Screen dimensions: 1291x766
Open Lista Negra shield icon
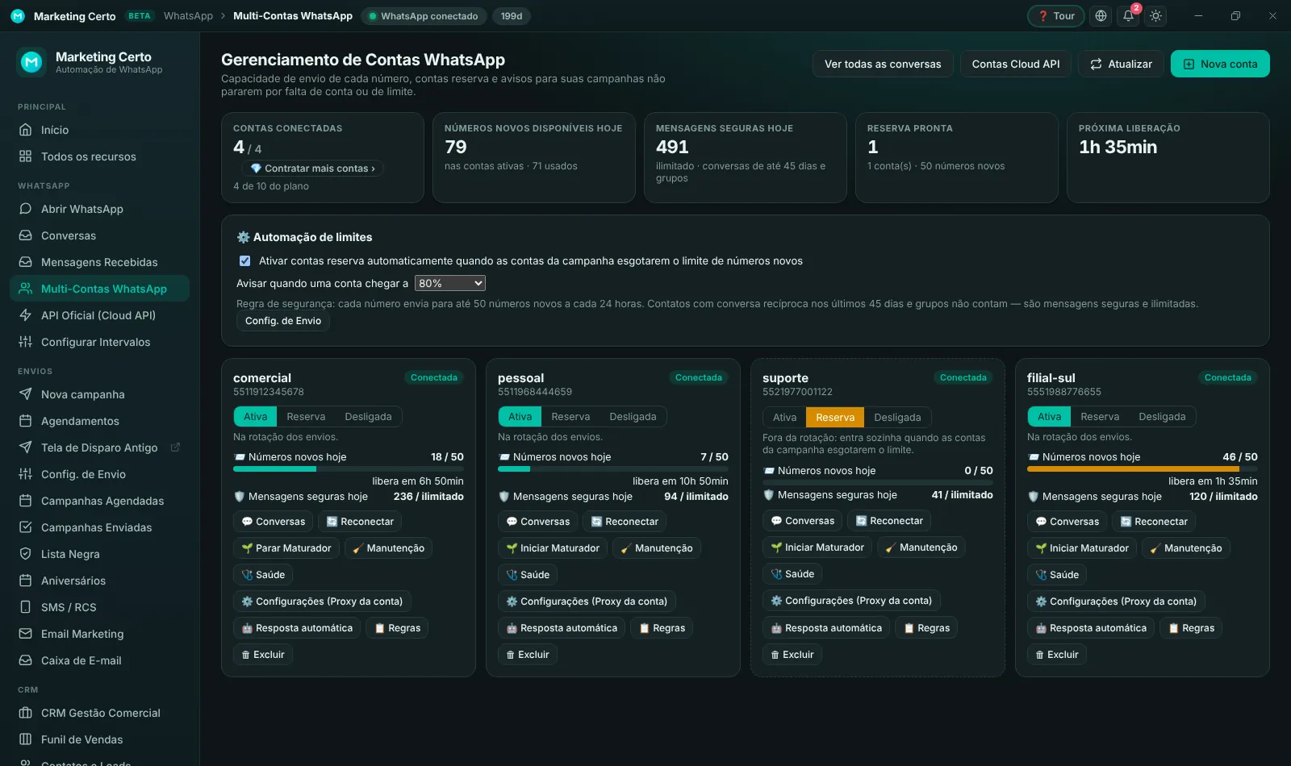26,554
